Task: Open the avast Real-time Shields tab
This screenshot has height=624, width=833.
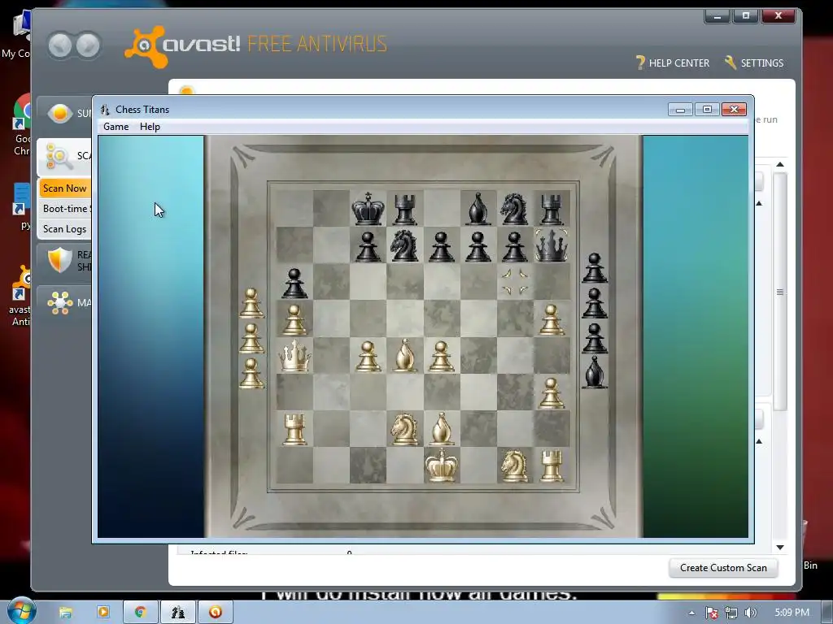Action: (x=65, y=261)
